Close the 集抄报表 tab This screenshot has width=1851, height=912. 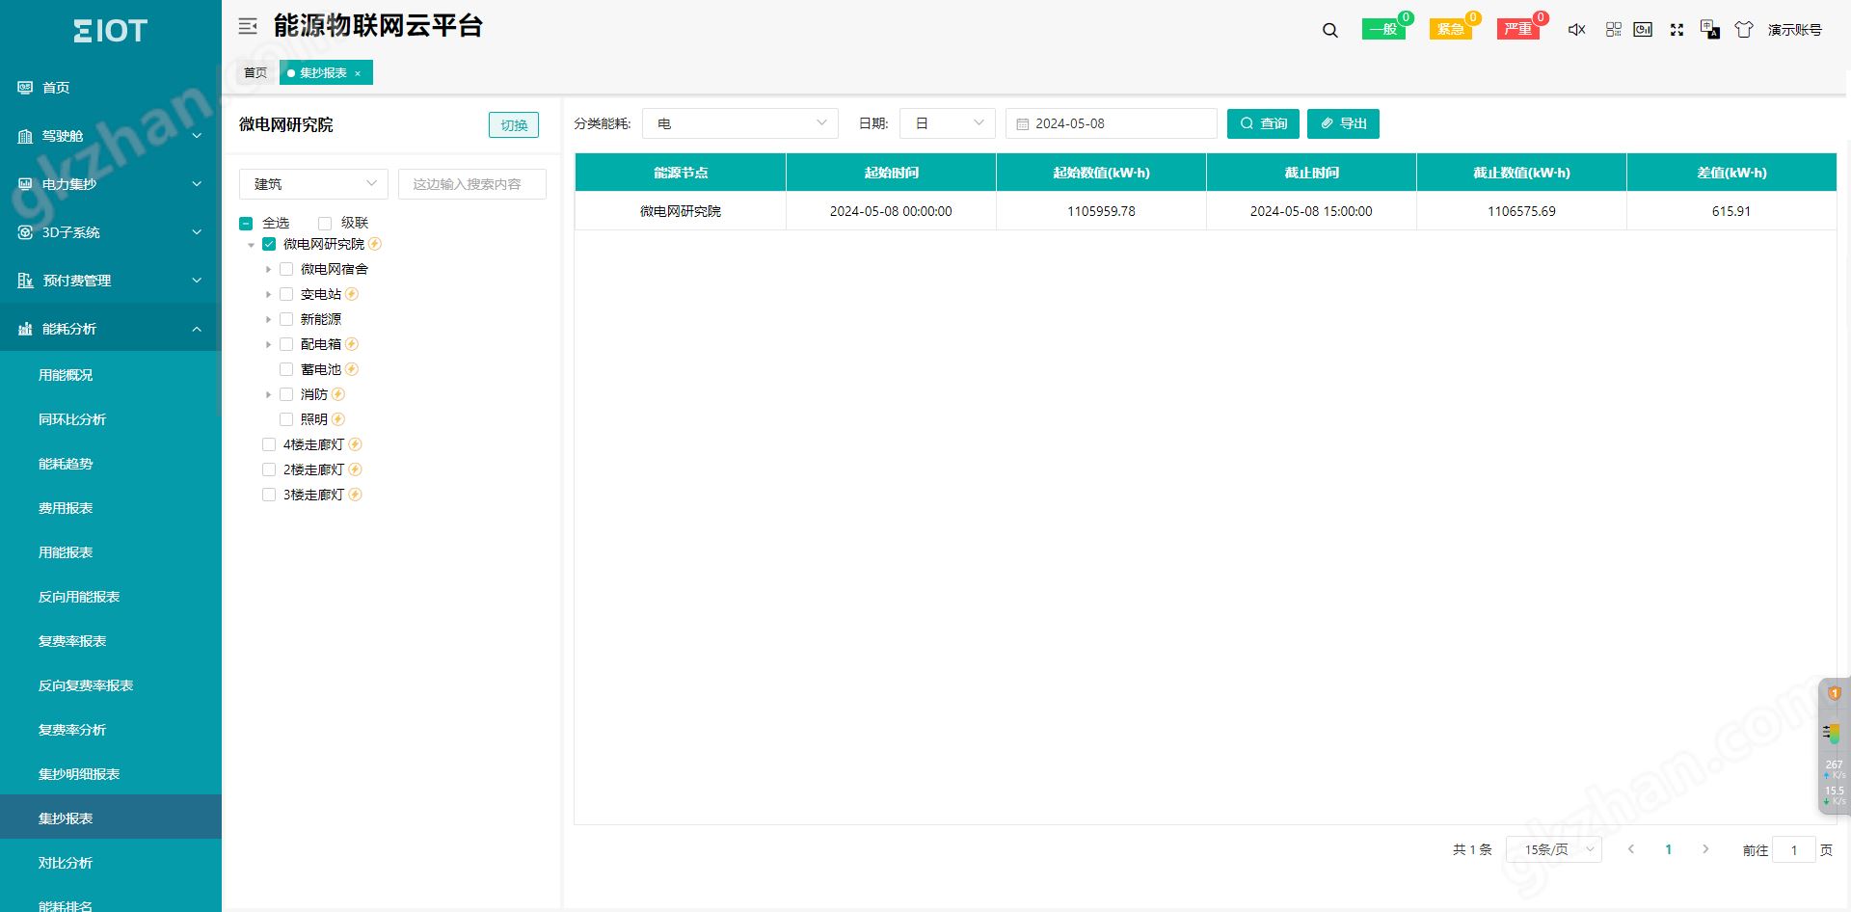[358, 73]
